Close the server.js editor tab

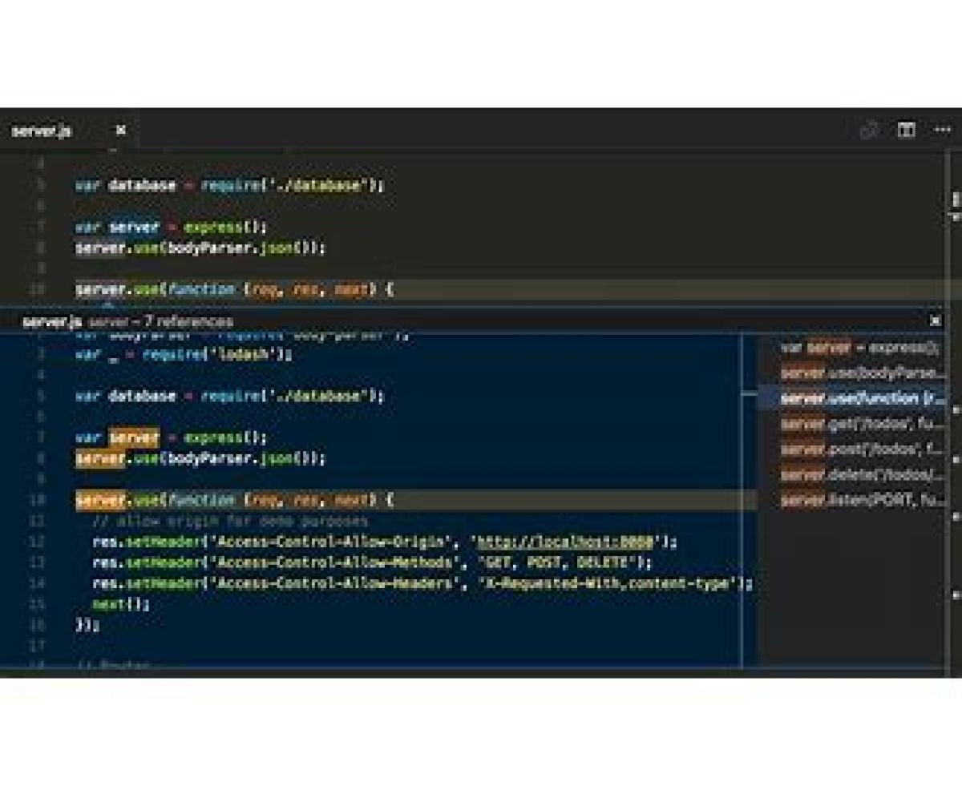pyautogui.click(x=121, y=130)
